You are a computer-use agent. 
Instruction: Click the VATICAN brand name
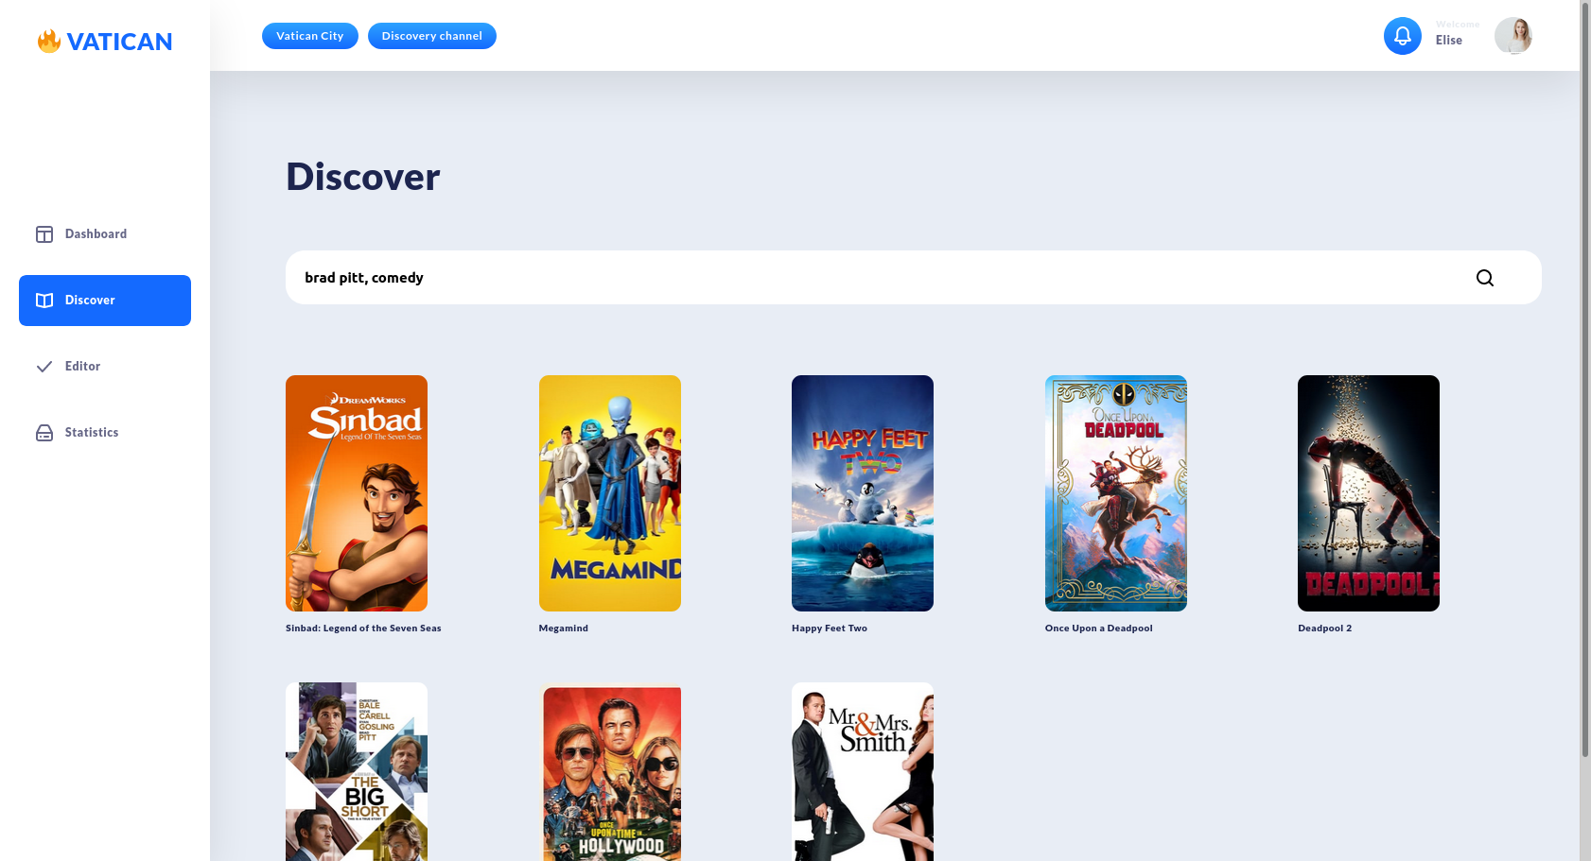[119, 42]
